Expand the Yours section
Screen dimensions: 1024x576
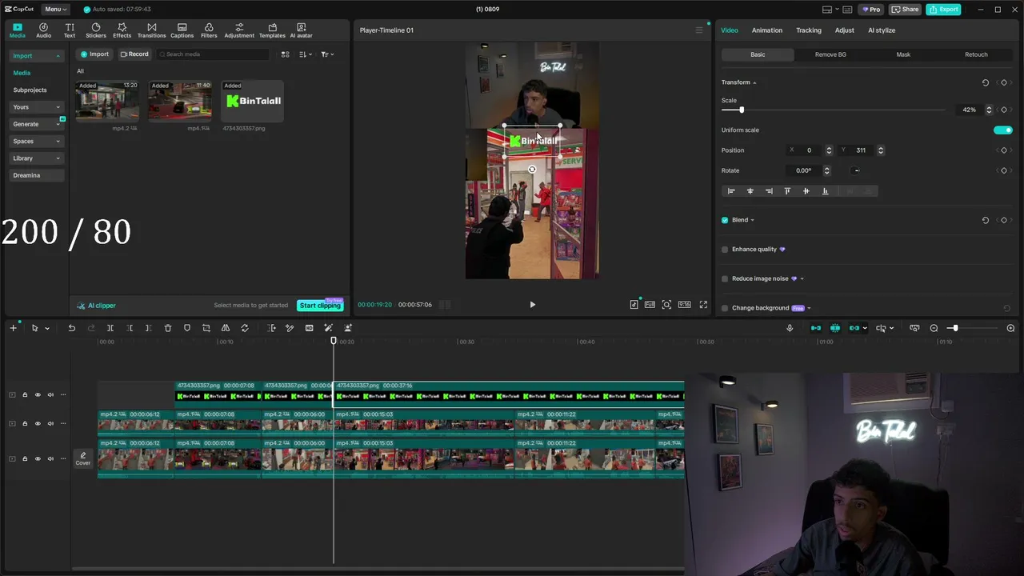tap(37, 107)
